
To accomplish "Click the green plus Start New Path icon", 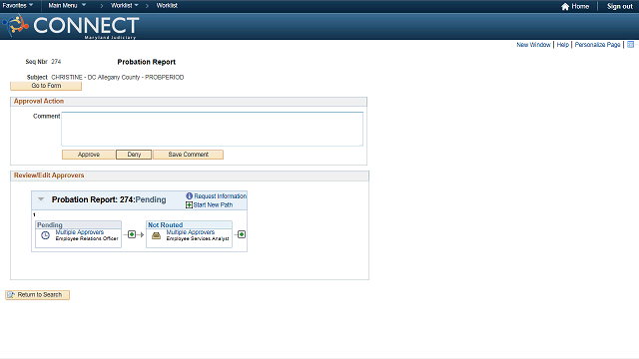I will [x=189, y=204].
